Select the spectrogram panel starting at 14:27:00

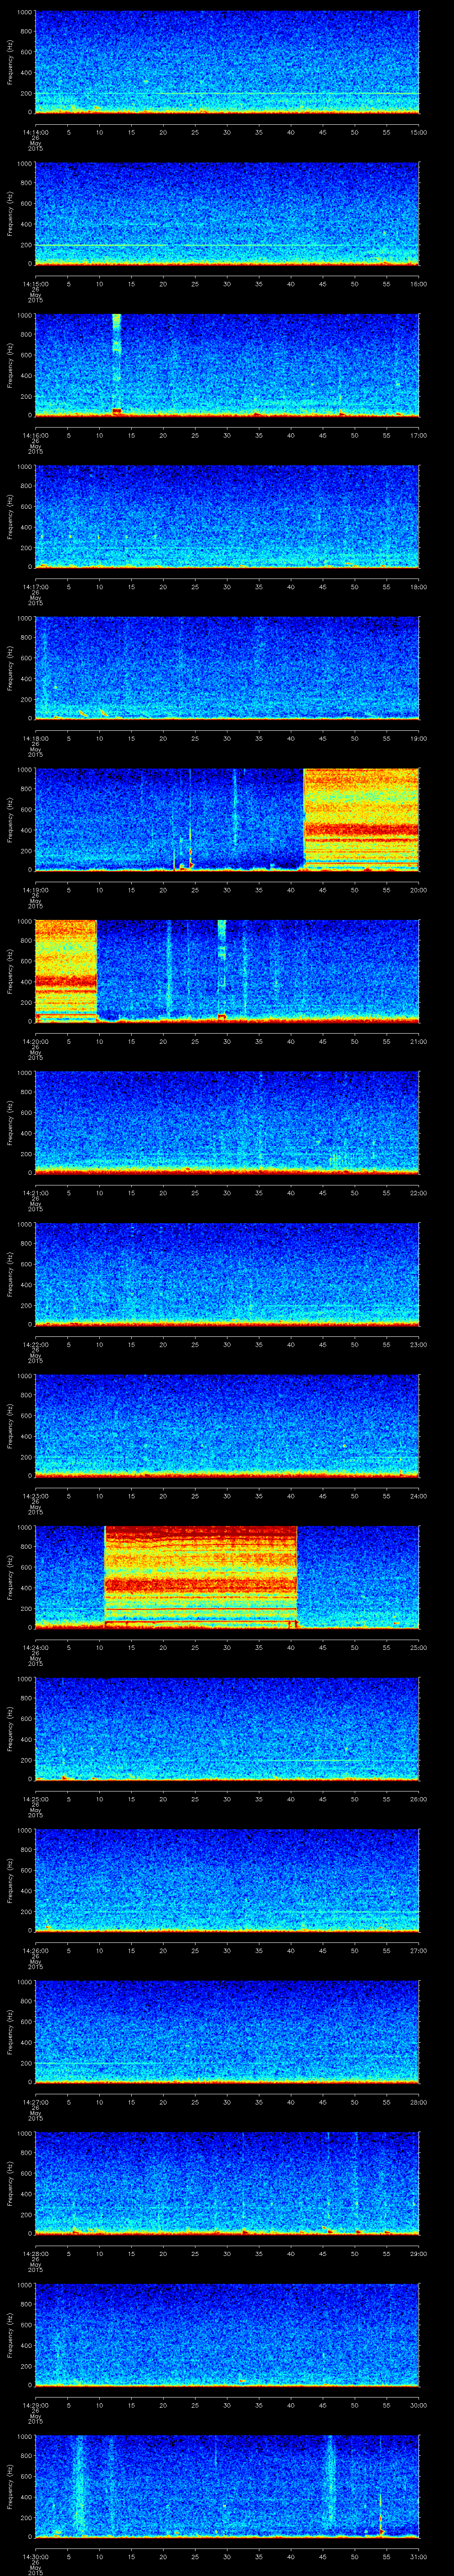pyautogui.click(x=227, y=2032)
